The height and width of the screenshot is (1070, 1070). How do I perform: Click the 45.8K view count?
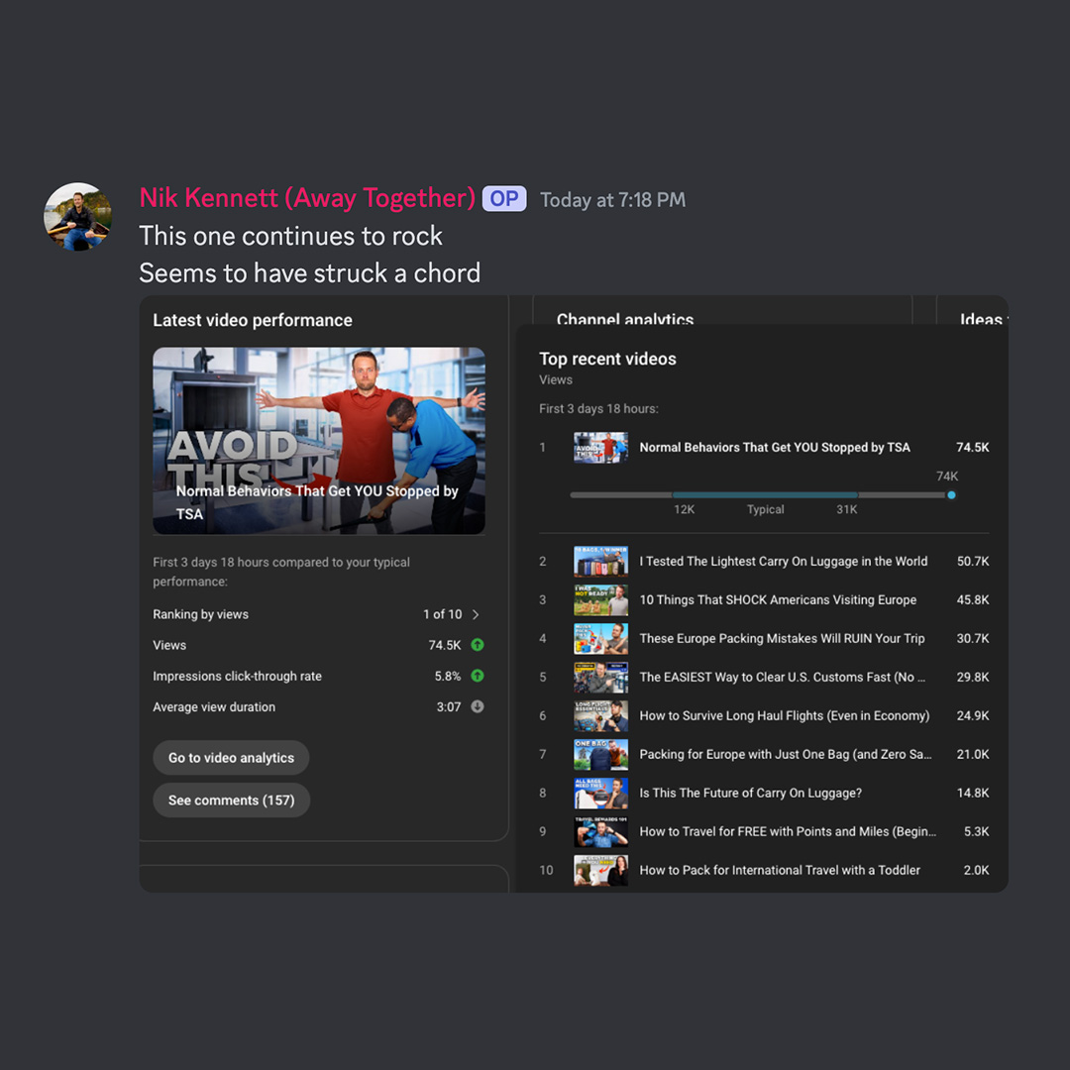click(x=973, y=599)
